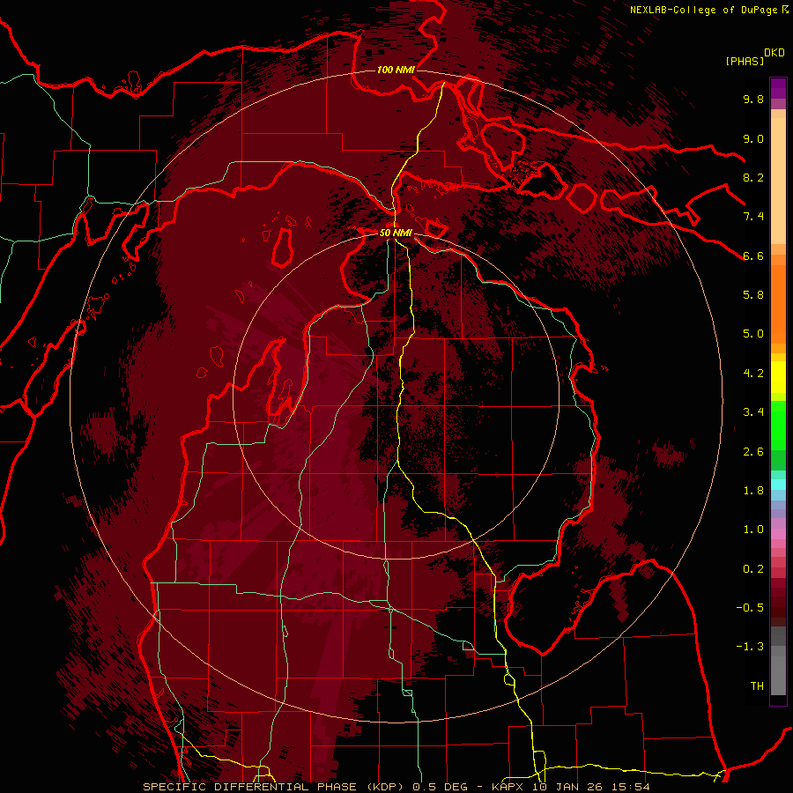Viewport: 793px width, 793px height.
Task: Click the 2.6 value on the legend
Action: point(753,452)
